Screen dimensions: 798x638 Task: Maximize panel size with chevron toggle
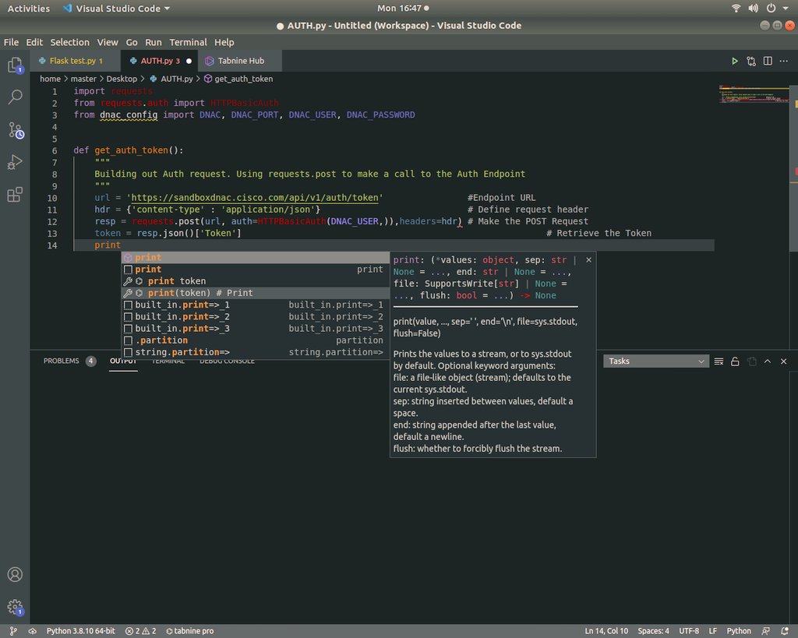[767, 361]
